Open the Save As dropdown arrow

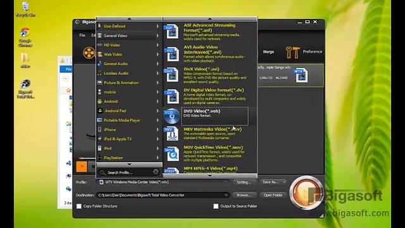[x=284, y=182]
